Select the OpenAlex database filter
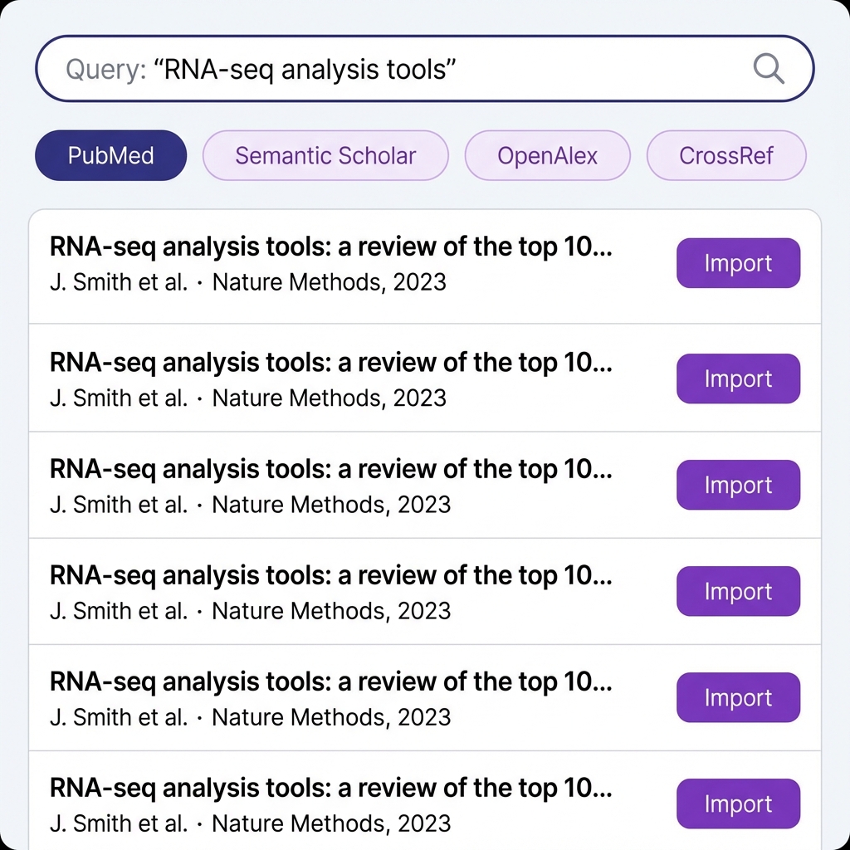850x850 pixels. [547, 155]
